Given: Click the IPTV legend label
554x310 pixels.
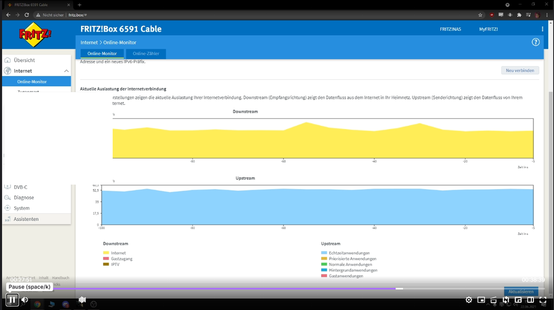Looking at the screenshot, I should (x=115, y=265).
